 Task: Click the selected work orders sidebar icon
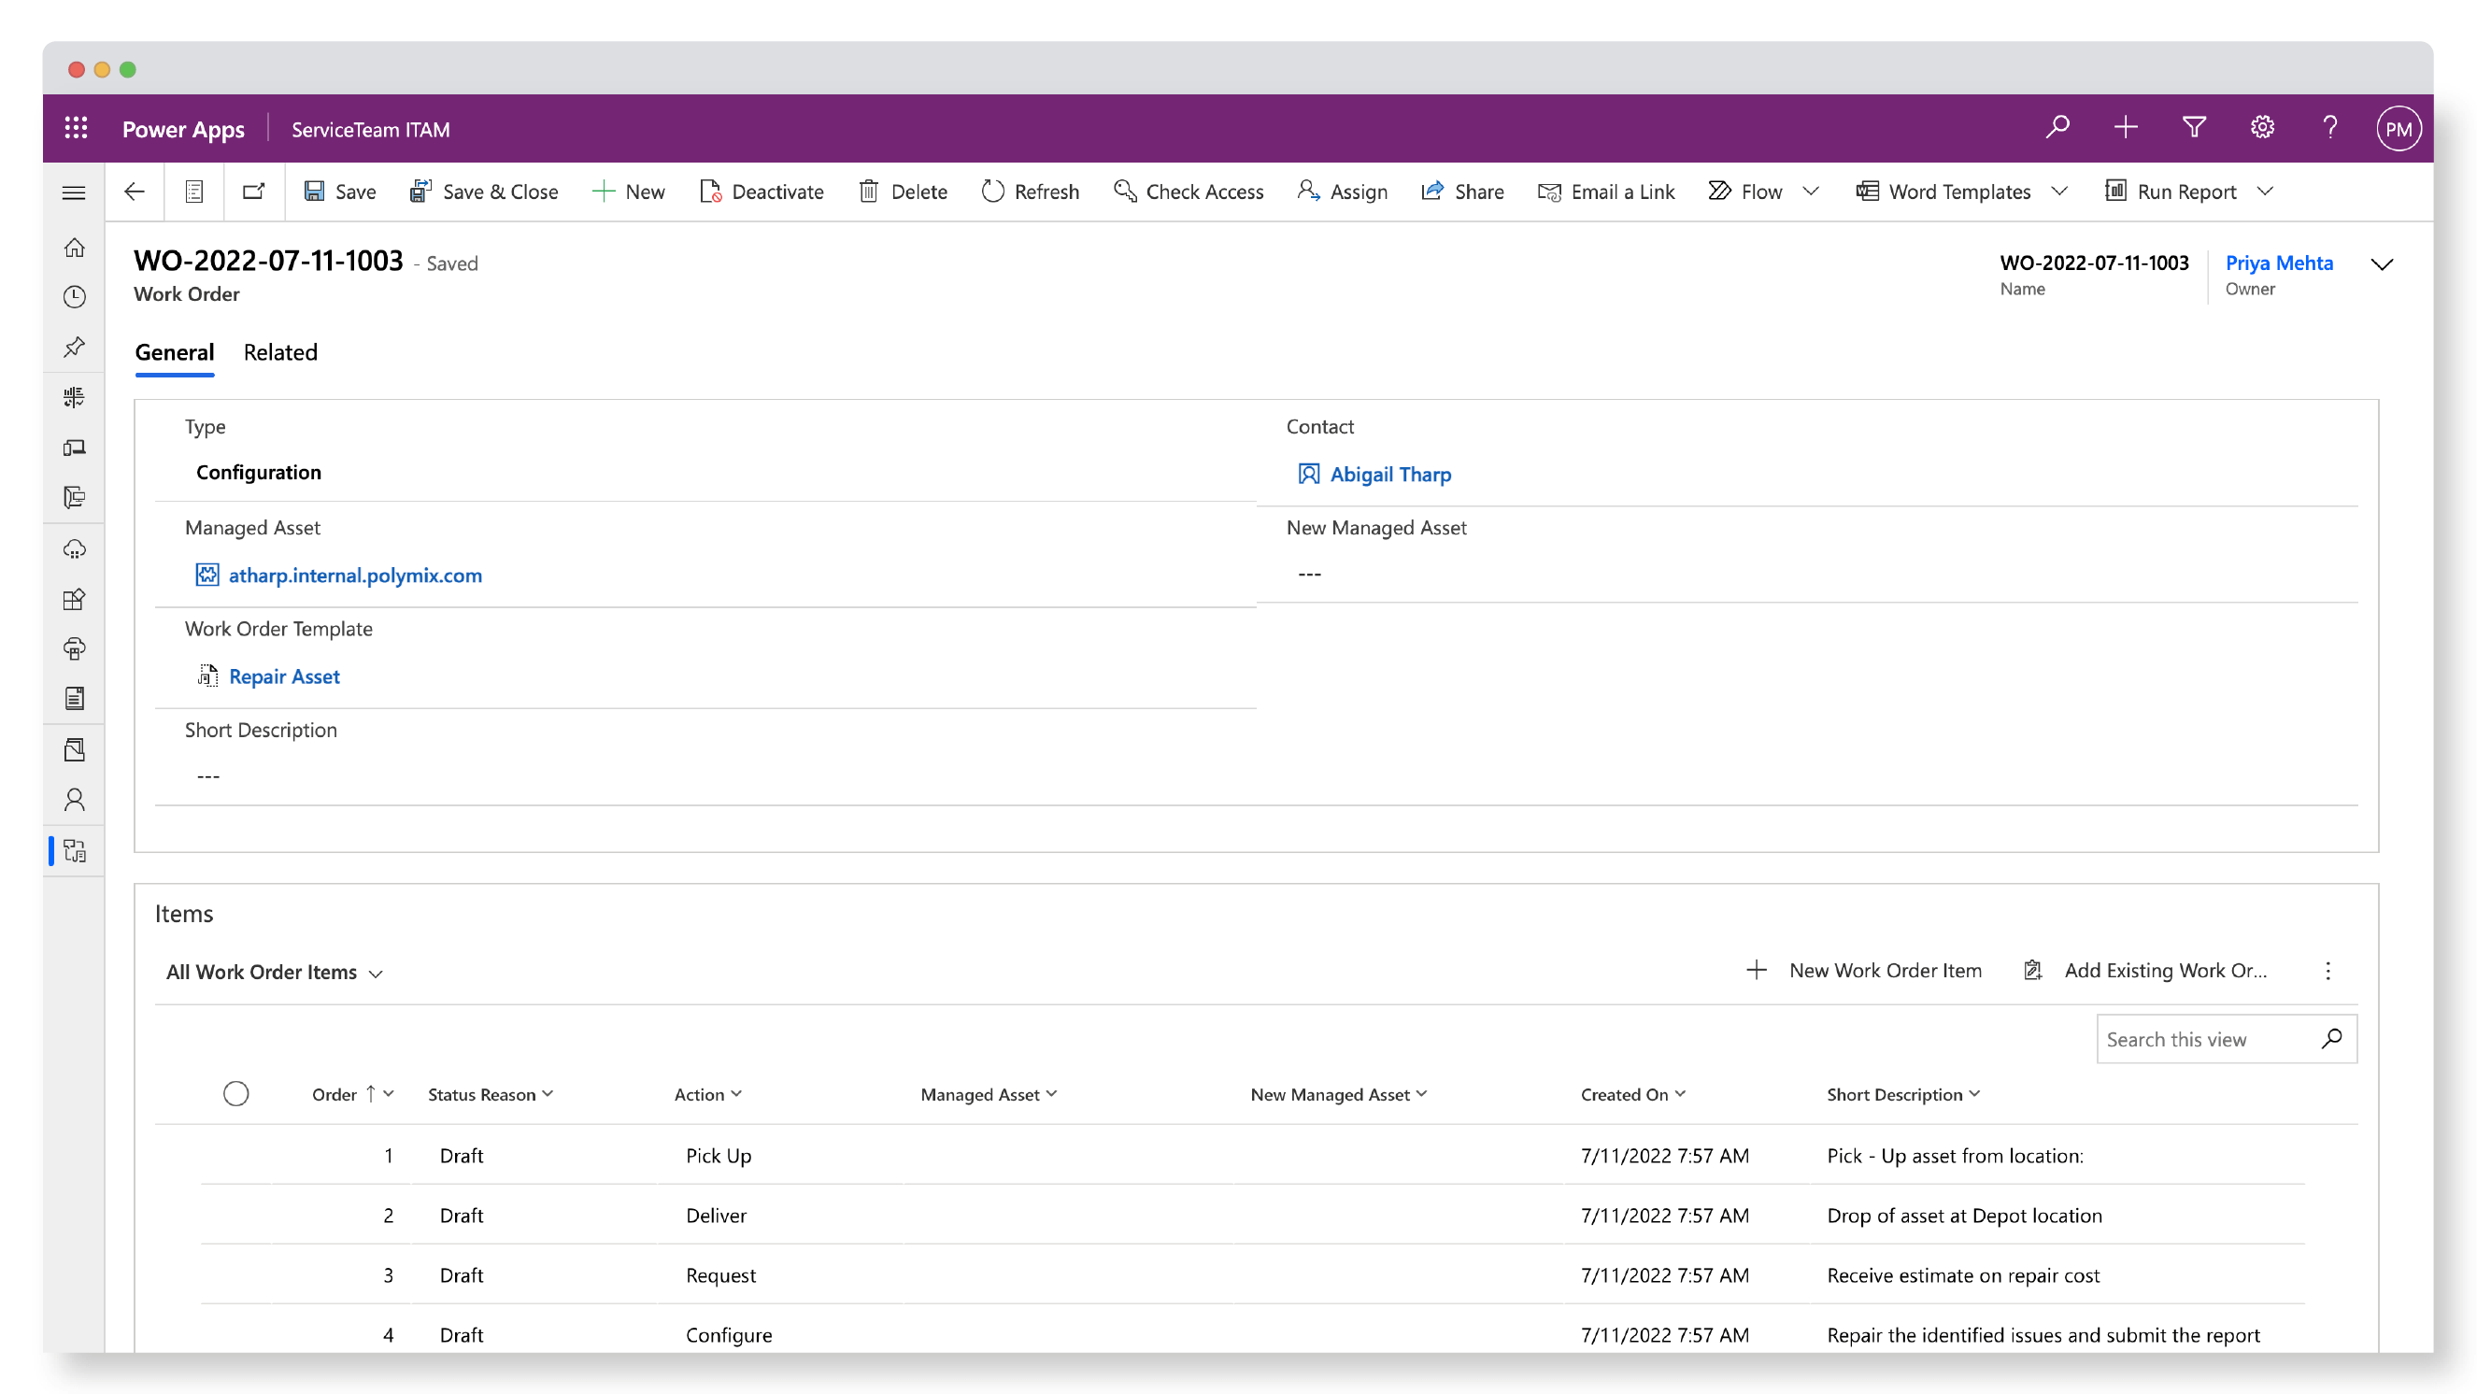coord(74,851)
